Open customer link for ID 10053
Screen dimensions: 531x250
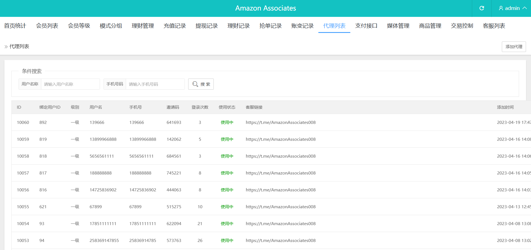[281, 240]
